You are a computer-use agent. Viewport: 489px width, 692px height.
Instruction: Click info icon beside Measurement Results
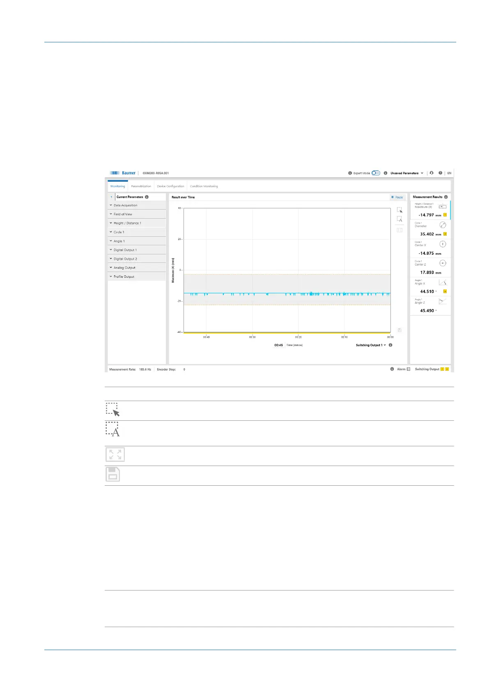tap(446, 197)
